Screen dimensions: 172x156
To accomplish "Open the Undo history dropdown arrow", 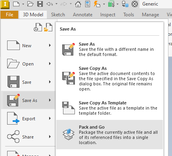I will point(56,4).
